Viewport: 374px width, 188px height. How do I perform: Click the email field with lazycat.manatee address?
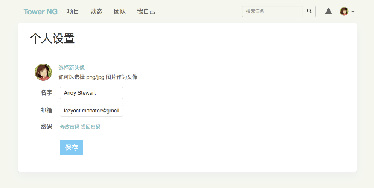(x=92, y=111)
